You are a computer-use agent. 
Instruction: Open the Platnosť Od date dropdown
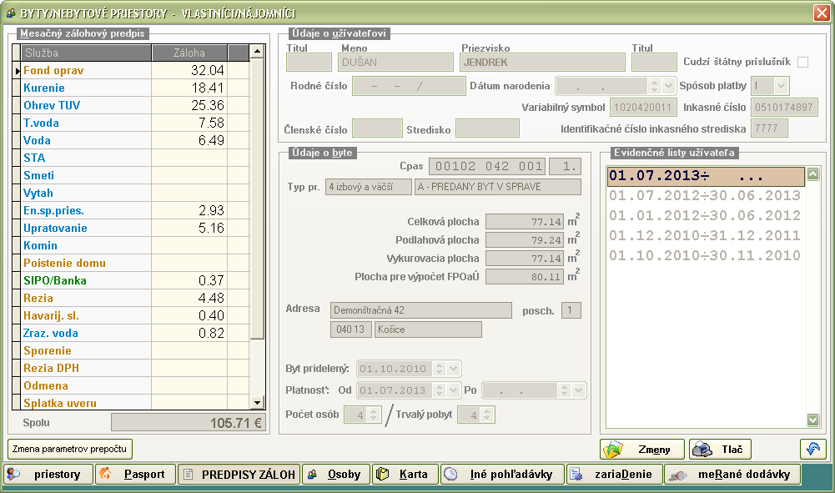coord(453,390)
